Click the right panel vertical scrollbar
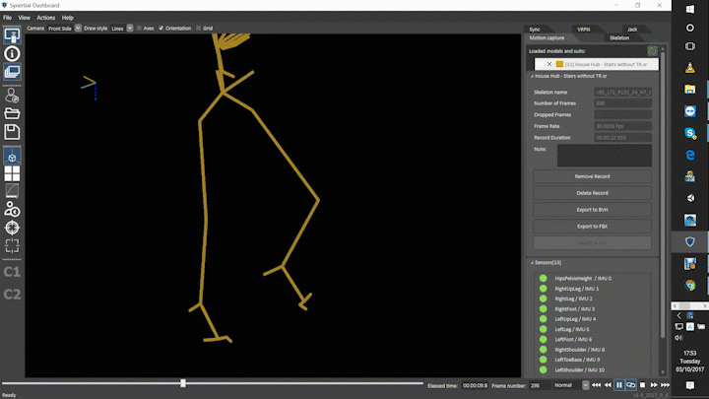Screen dimensions: 709x399 coord(663,194)
